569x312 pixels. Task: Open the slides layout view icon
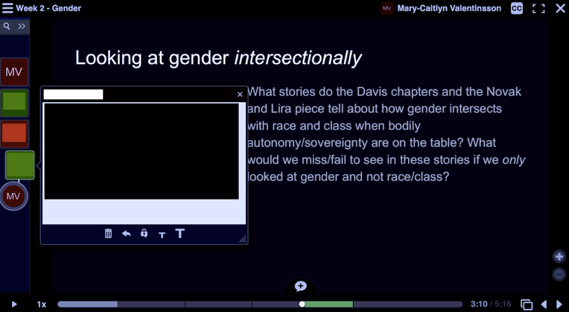coord(527,304)
